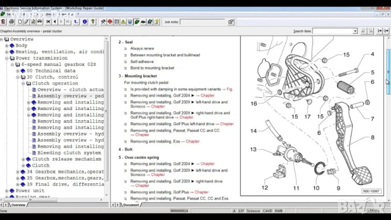Image resolution: width=391 pixels, height=220 pixels.
Task: Expand the Clutch release mechanism node
Action: coord(23,159)
